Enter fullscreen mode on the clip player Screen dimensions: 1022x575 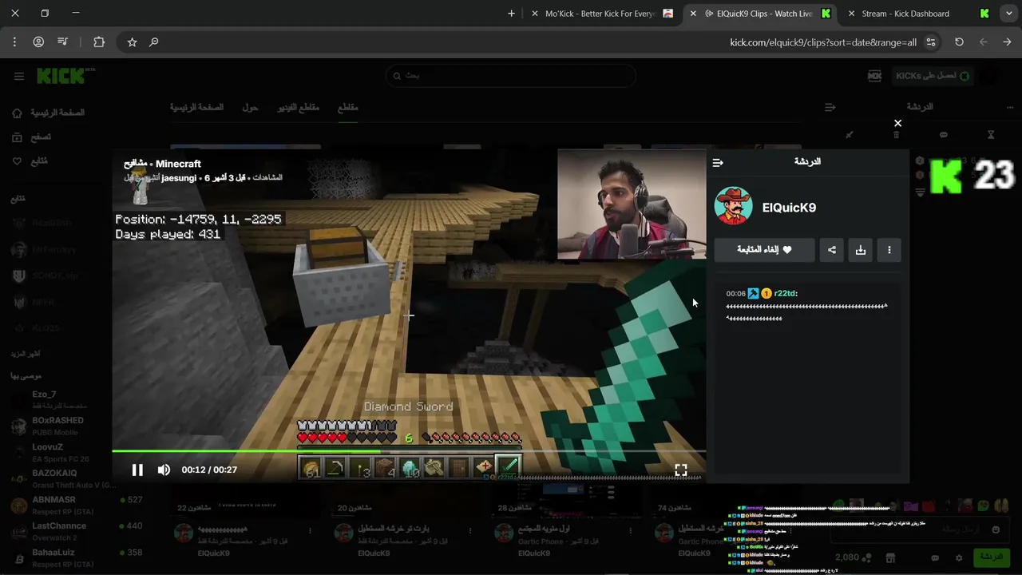click(681, 470)
